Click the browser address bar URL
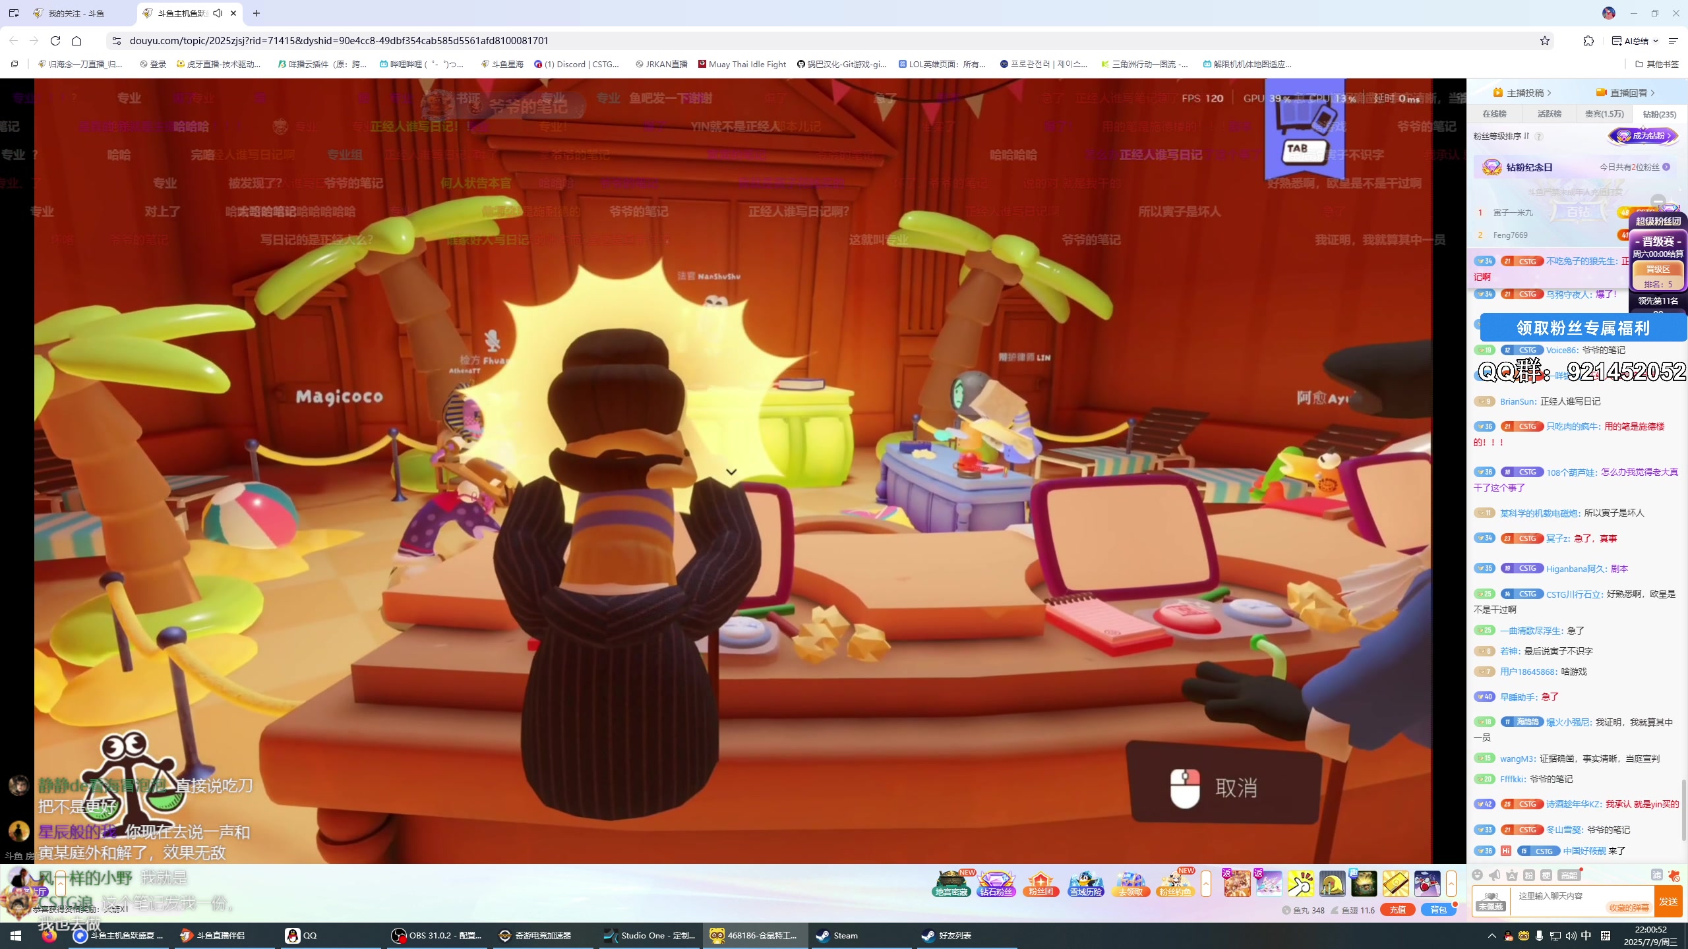Screen dimensions: 1688x949 coord(339,41)
